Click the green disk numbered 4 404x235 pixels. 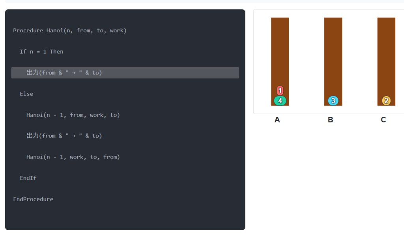(280, 101)
